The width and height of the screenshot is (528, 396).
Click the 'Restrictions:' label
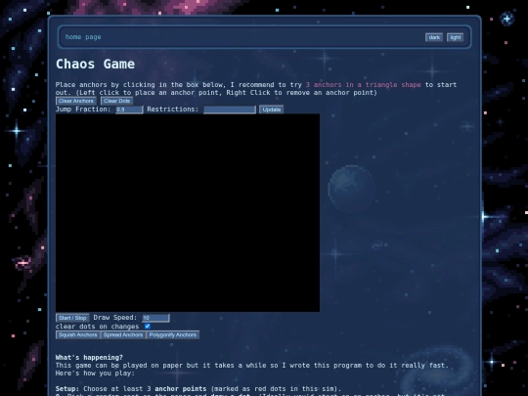[x=173, y=110]
